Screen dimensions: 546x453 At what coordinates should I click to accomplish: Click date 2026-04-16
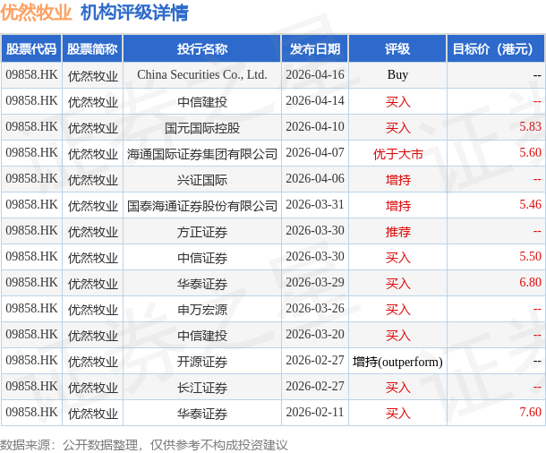315,75
